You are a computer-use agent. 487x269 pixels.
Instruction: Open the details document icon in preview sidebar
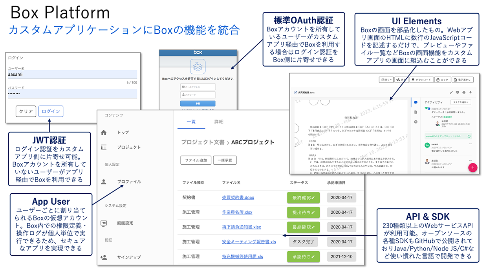[x=416, y=112]
